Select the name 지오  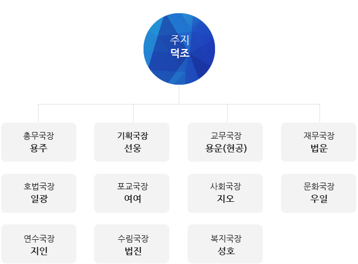pos(225,199)
